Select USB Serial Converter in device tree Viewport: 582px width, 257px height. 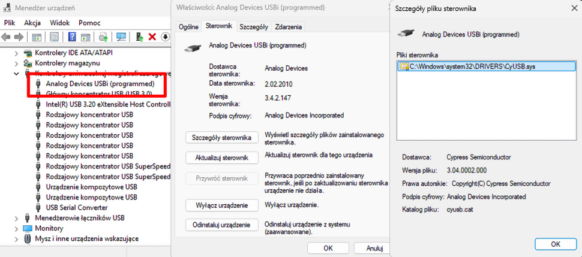75,208
